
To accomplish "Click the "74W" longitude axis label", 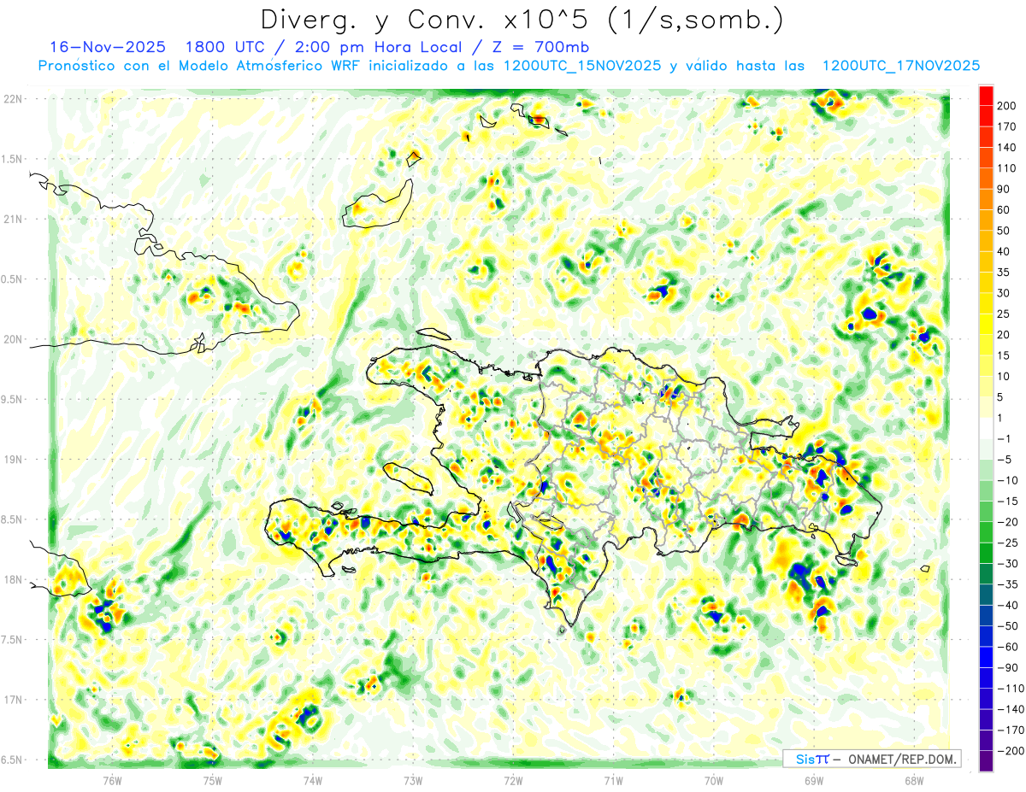I will click(x=313, y=780).
